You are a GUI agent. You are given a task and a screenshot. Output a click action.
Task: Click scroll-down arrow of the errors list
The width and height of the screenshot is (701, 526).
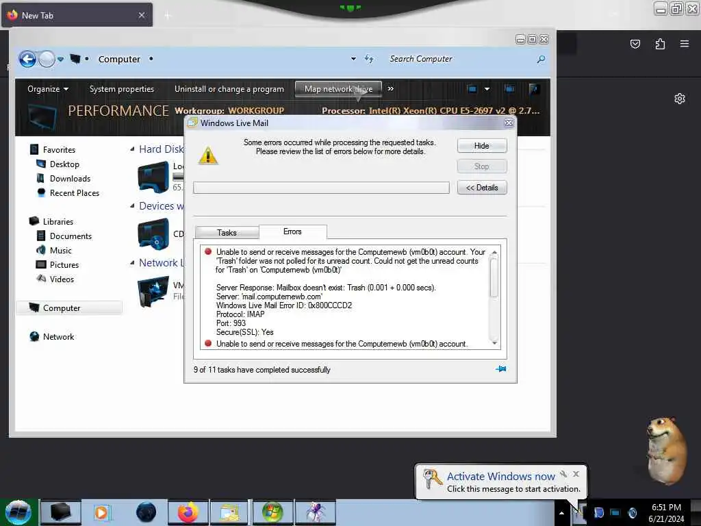[x=494, y=343]
